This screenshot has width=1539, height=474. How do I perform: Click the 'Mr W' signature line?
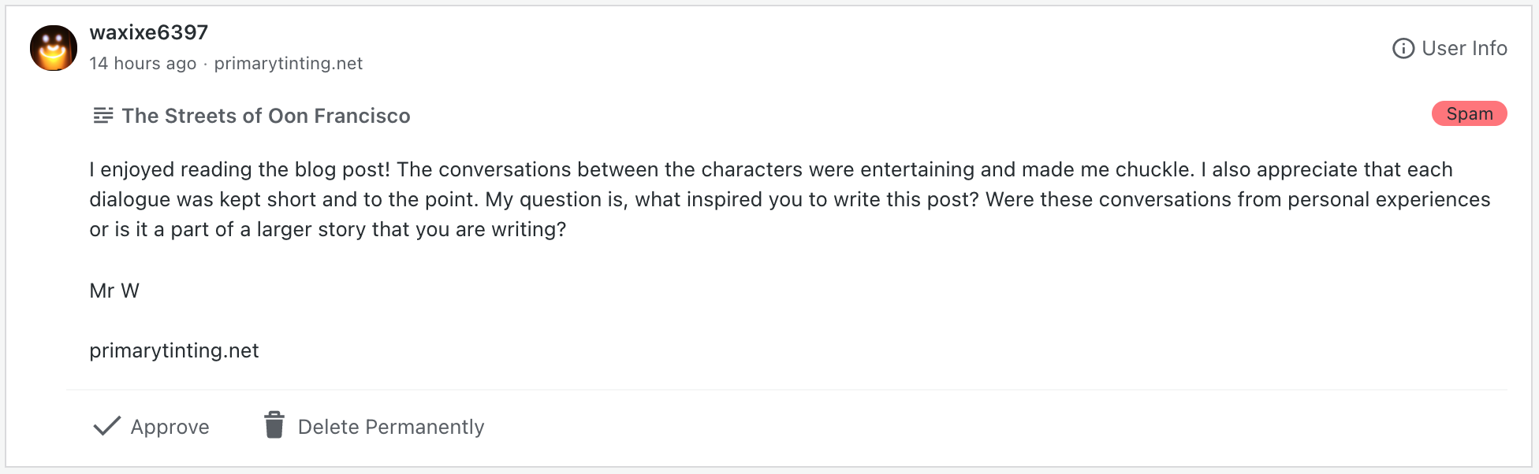(114, 291)
